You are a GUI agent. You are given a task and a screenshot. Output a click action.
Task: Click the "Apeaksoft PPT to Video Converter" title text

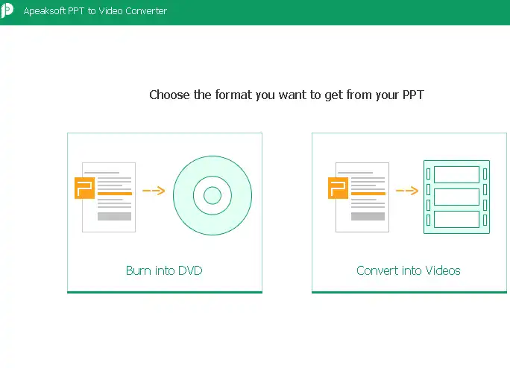point(95,11)
